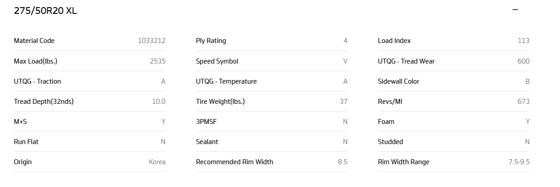Click UTQG - Tread Wear label
The image size is (560, 187).
coord(406,61)
